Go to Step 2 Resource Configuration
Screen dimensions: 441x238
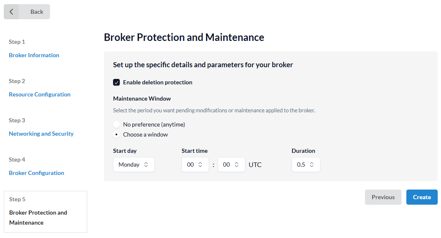40,94
